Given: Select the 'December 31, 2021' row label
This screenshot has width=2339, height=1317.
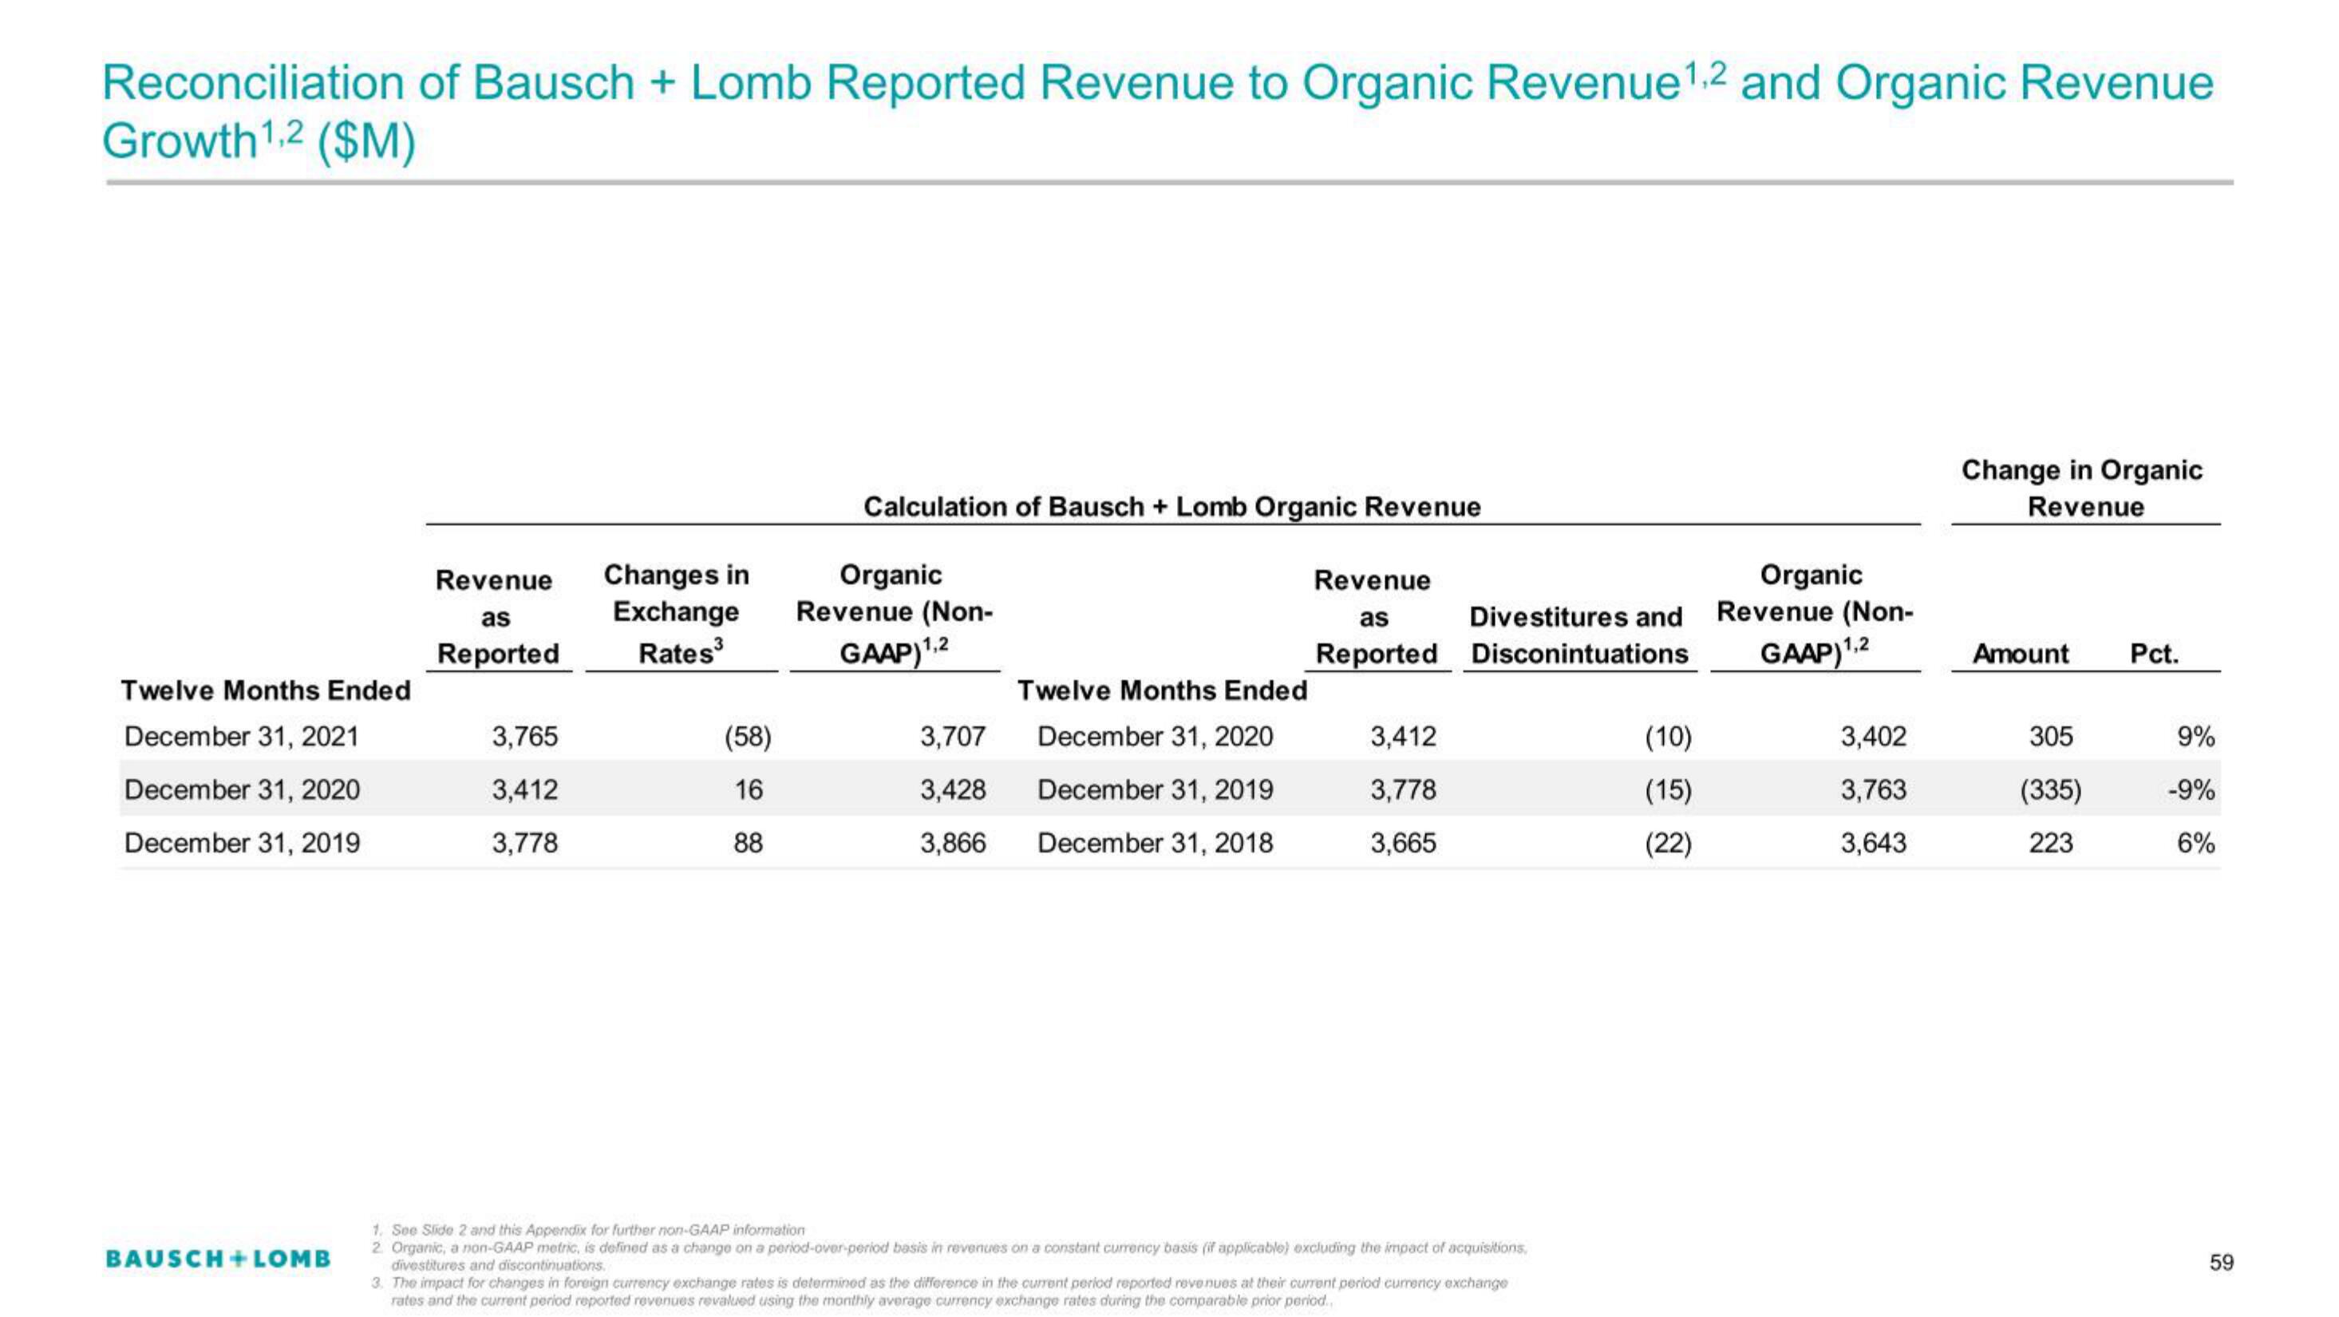Looking at the screenshot, I should tap(242, 736).
